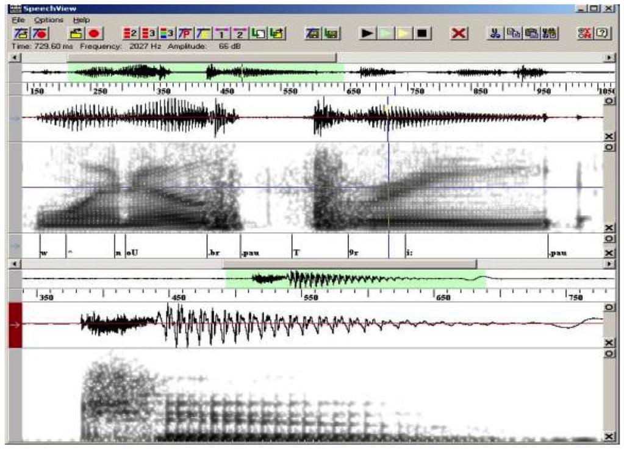Click the blue-line record icon with red dot
The width and height of the screenshot is (624, 449).
click(x=40, y=34)
